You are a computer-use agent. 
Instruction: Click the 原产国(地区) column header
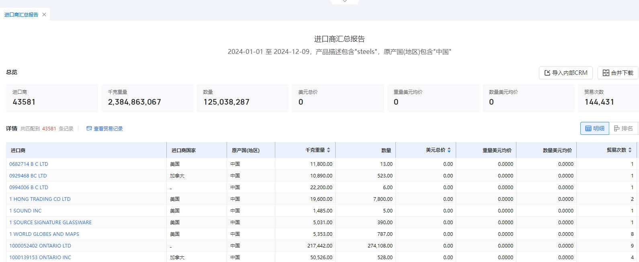pos(251,150)
